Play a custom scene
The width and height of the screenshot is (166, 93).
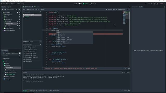click(158, 4)
